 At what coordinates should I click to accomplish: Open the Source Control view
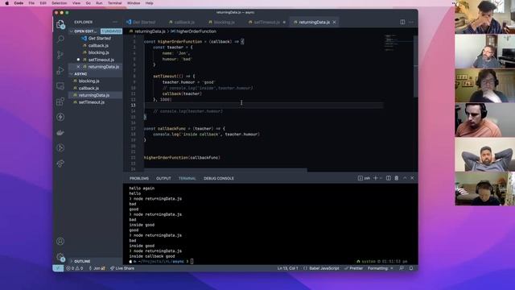click(60, 55)
